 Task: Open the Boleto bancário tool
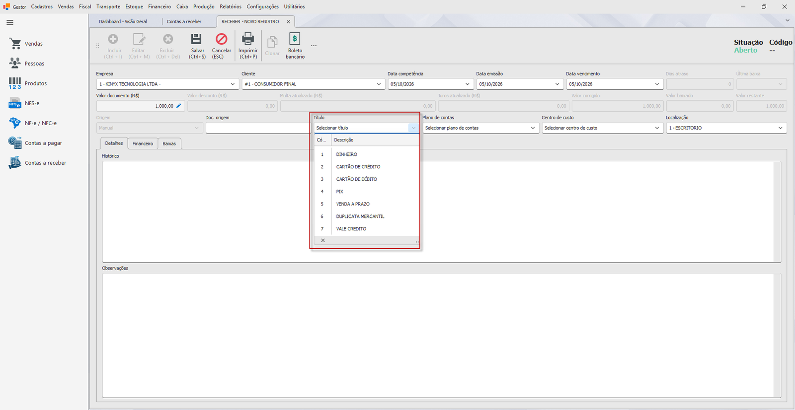[x=295, y=46]
